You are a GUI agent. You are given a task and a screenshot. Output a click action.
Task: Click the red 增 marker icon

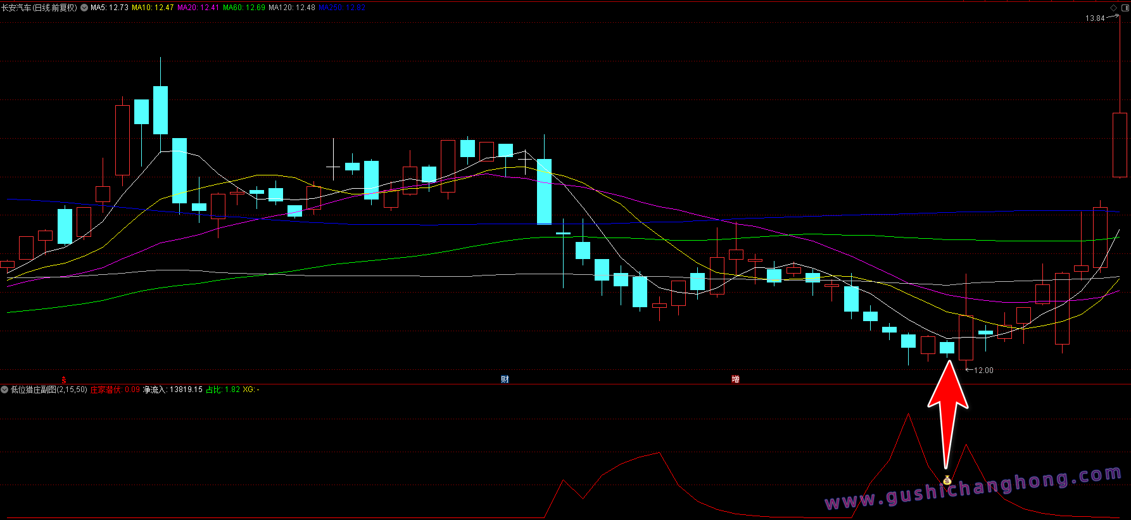735,379
